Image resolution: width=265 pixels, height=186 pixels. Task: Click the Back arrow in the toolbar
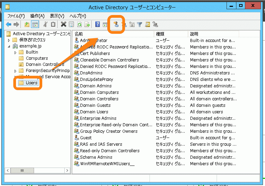pyautogui.click(x=9, y=25)
